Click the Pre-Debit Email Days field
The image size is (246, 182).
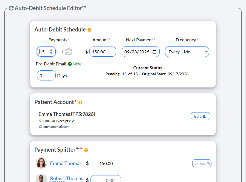(x=46, y=76)
